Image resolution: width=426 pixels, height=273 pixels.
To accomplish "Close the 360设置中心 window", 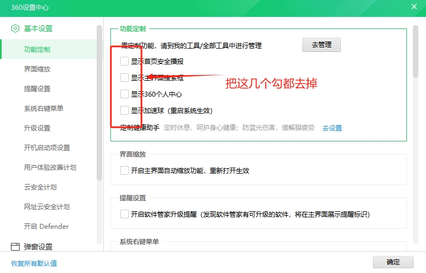I will click(414, 7).
